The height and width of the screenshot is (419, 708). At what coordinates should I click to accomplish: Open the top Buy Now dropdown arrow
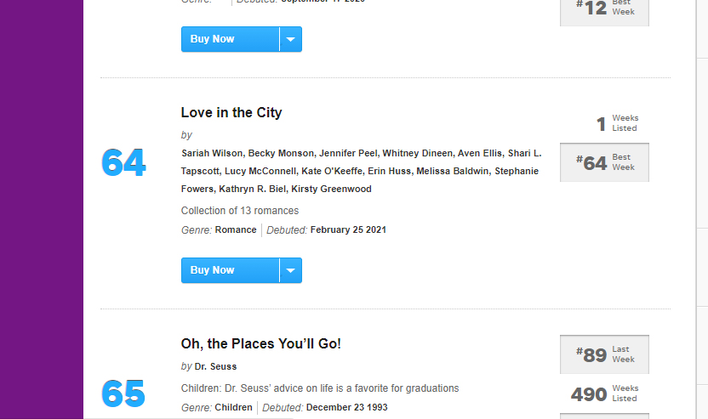click(291, 39)
